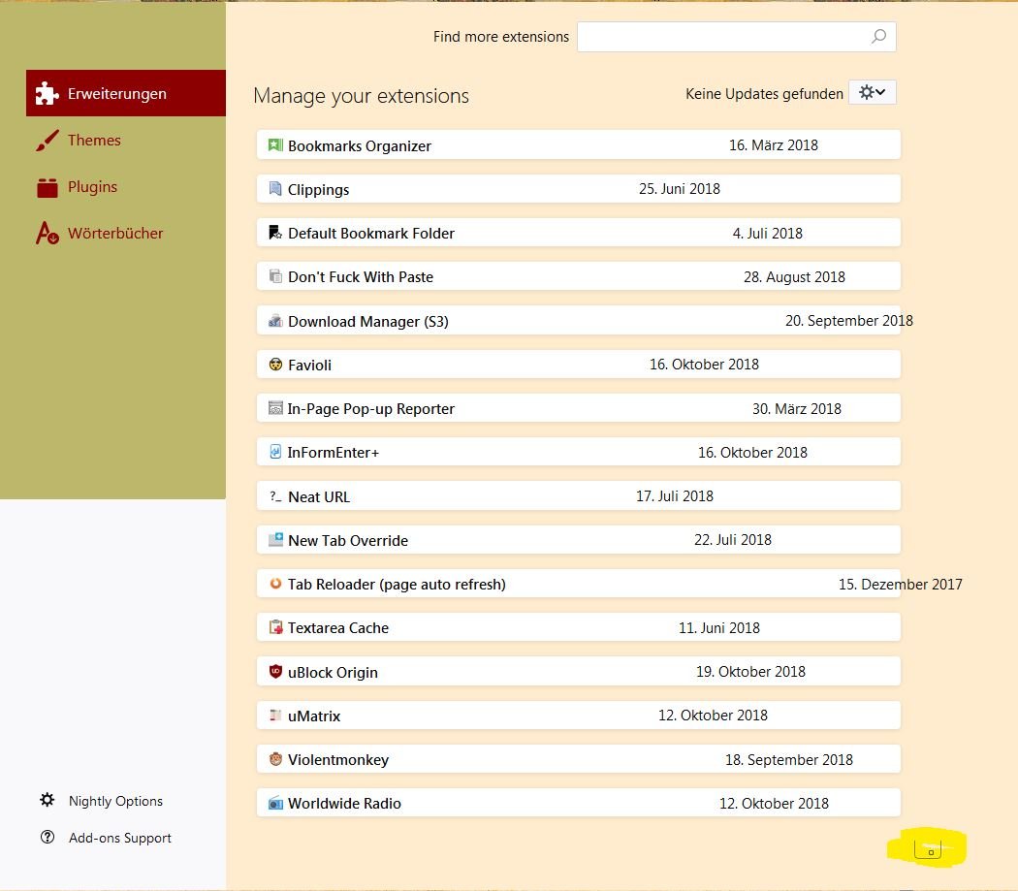Select the Neat URL name
This screenshot has height=891, width=1018.
(x=319, y=496)
